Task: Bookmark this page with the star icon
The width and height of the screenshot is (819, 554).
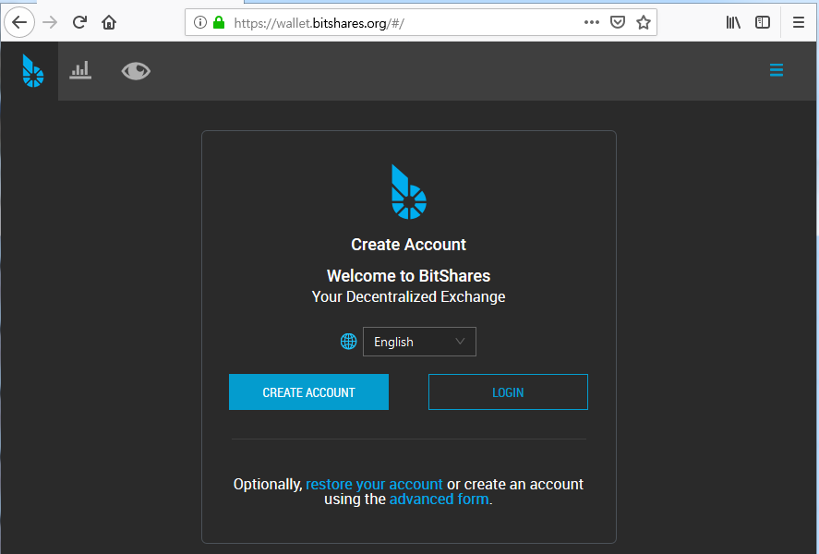Action: pos(644,22)
